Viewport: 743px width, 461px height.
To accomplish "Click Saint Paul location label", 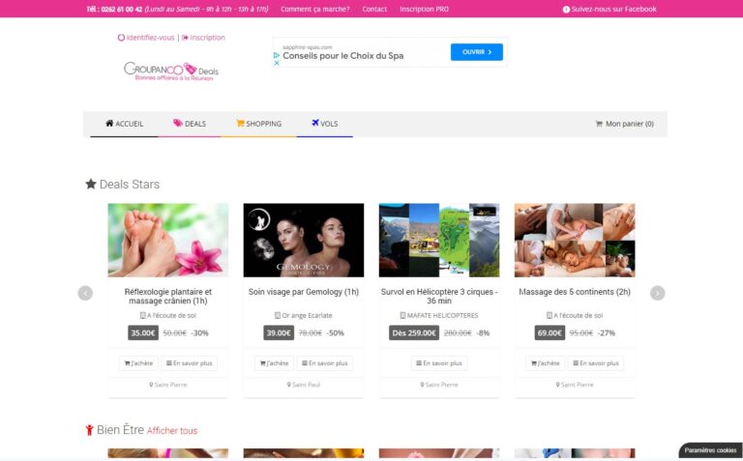I will point(304,385).
